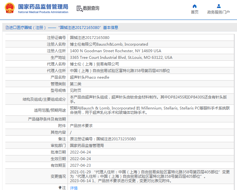Click 批准日期 value 2022-04-24
The width and height of the screenshot is (237, 190).
[x=80, y=152]
